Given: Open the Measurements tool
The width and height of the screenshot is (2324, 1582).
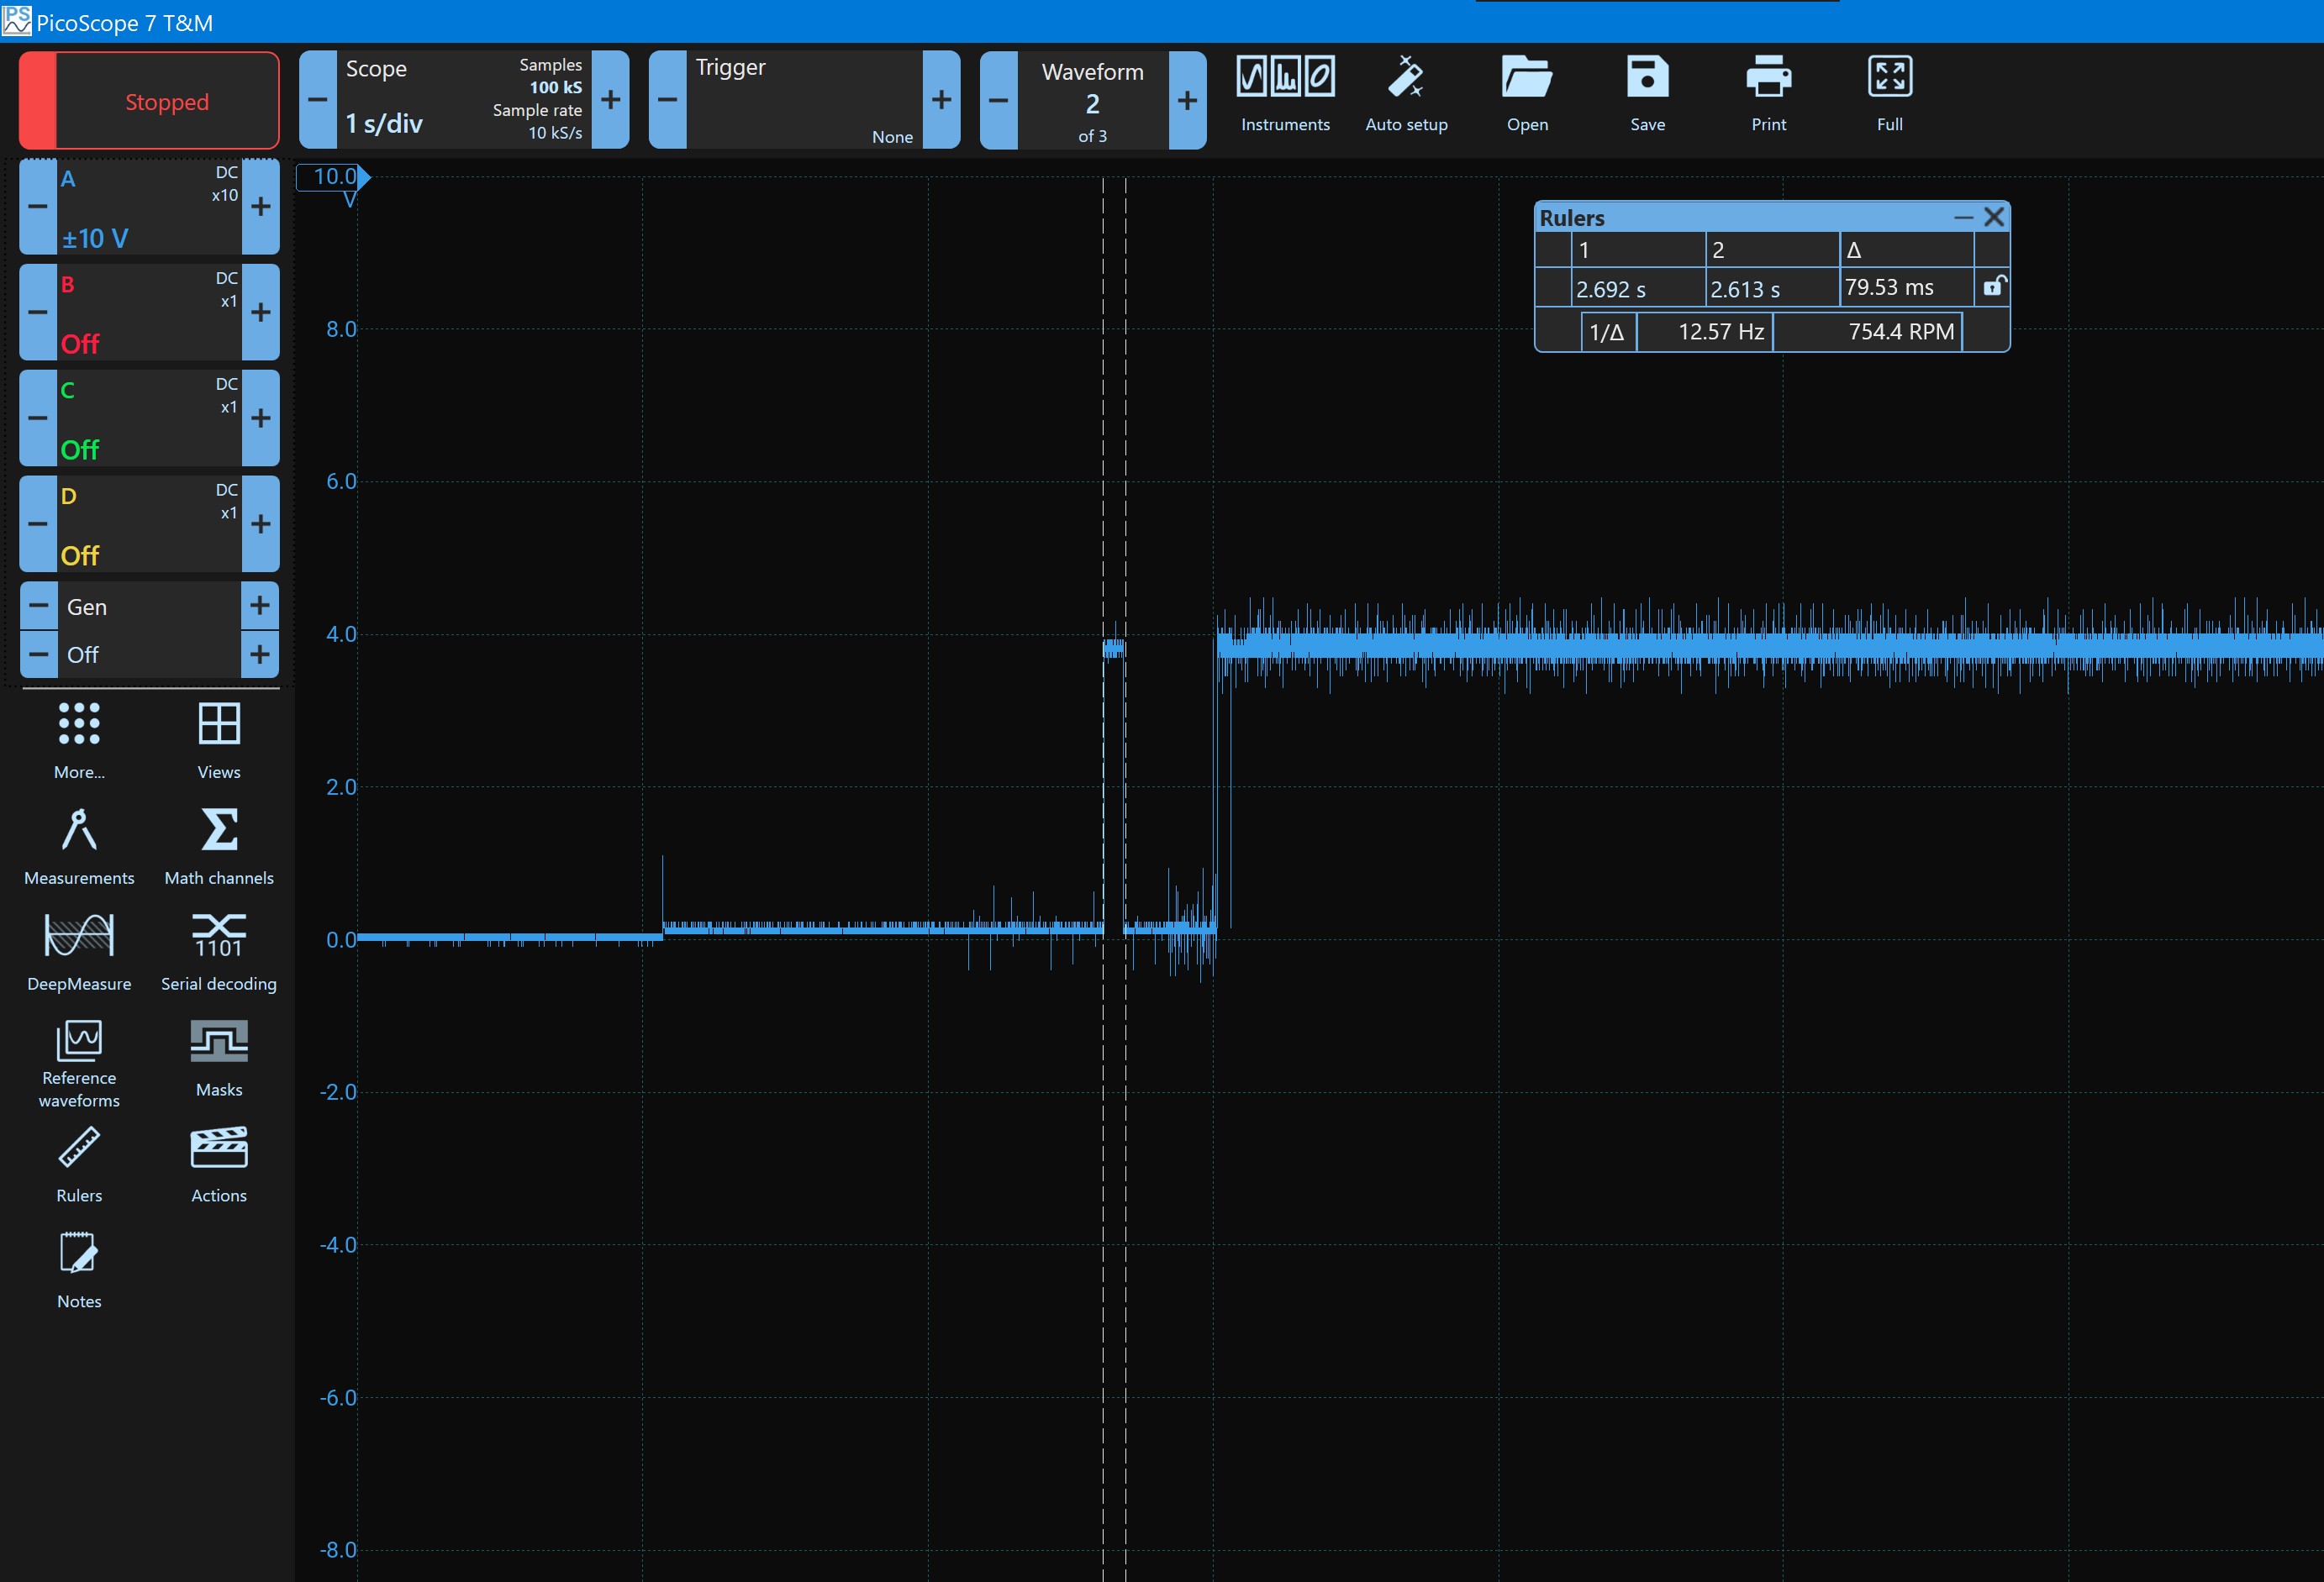Looking at the screenshot, I should [x=79, y=847].
